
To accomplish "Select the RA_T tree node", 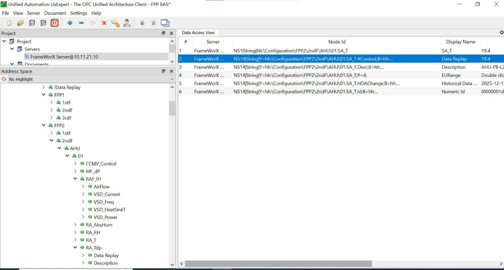I will pyautogui.click(x=91, y=240).
